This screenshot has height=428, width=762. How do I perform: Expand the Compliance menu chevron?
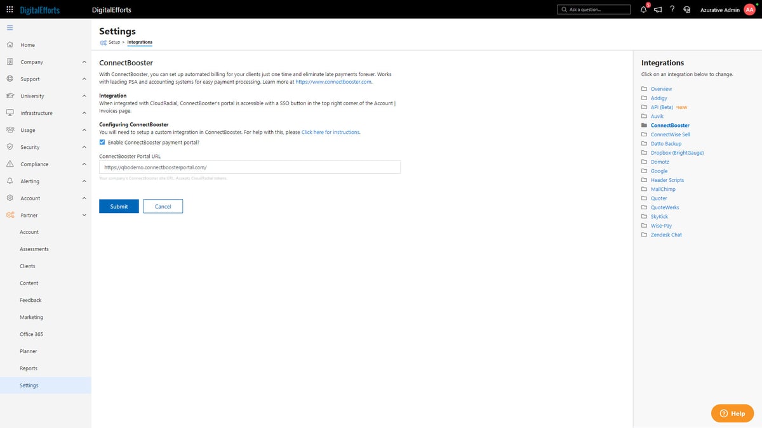point(84,164)
